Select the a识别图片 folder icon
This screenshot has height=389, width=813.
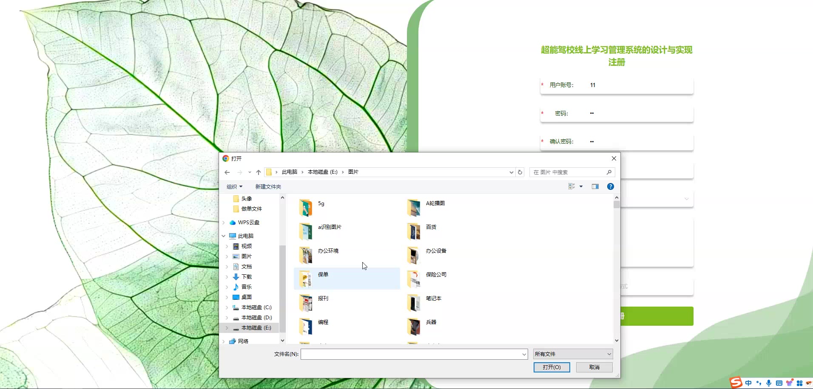point(306,231)
